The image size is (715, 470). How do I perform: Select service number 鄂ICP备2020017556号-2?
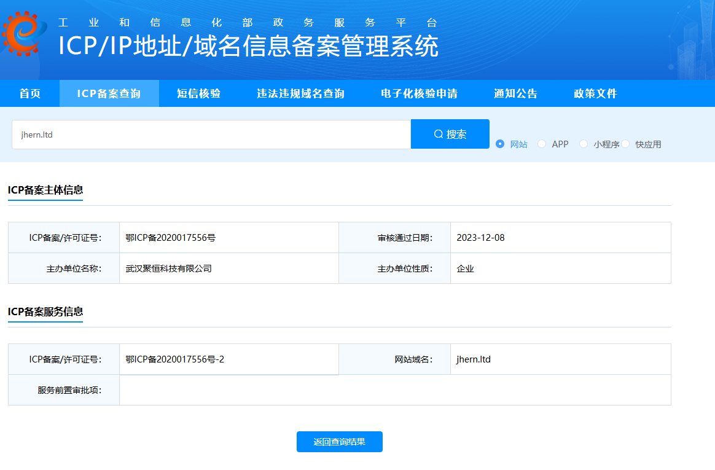point(174,359)
